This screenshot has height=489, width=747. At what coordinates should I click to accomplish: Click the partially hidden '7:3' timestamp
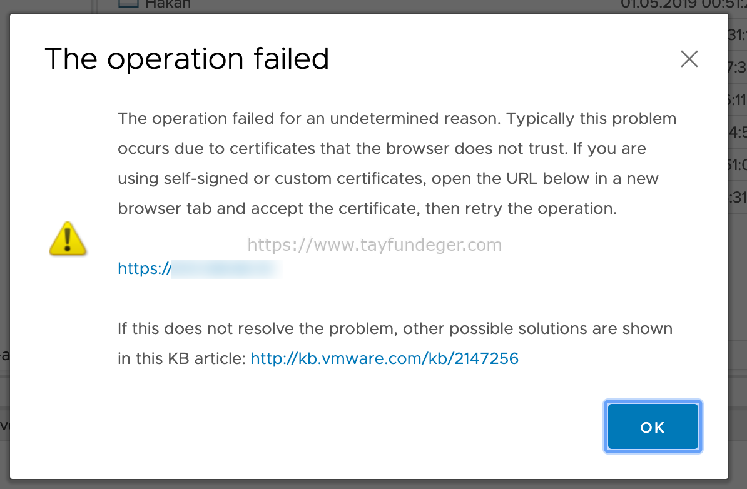point(738,67)
